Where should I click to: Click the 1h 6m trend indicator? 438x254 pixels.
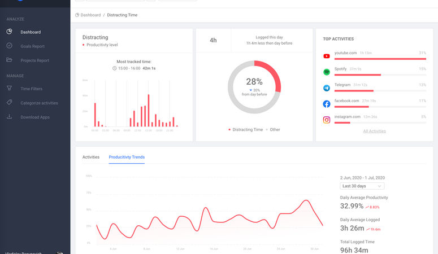click(x=373, y=229)
